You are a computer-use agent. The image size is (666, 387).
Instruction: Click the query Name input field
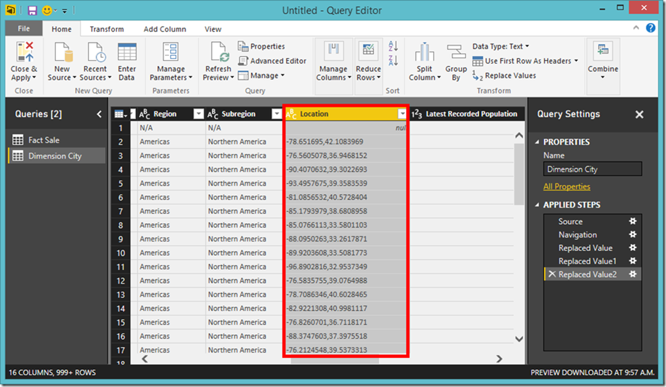coord(592,169)
